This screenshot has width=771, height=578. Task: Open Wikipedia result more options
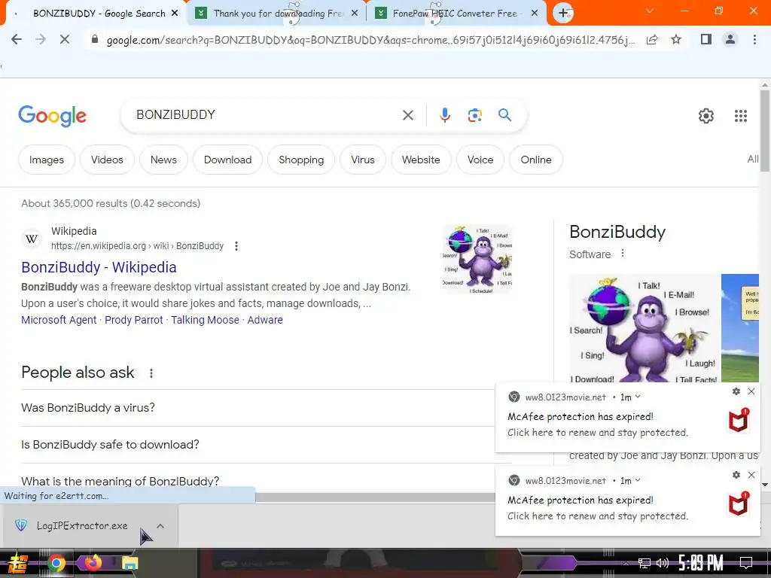236,246
